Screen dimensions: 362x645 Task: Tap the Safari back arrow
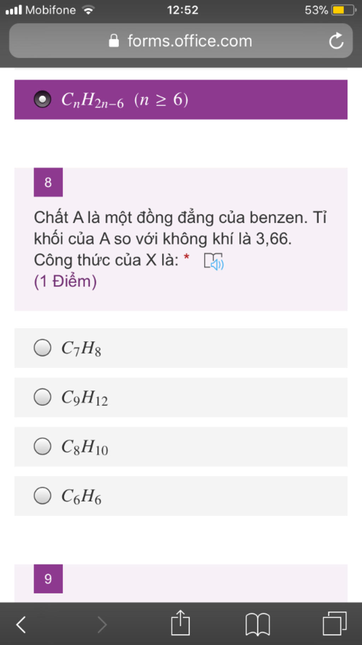(x=21, y=624)
